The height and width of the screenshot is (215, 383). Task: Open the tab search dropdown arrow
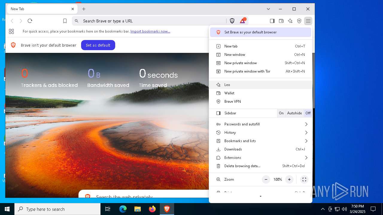click(x=268, y=9)
